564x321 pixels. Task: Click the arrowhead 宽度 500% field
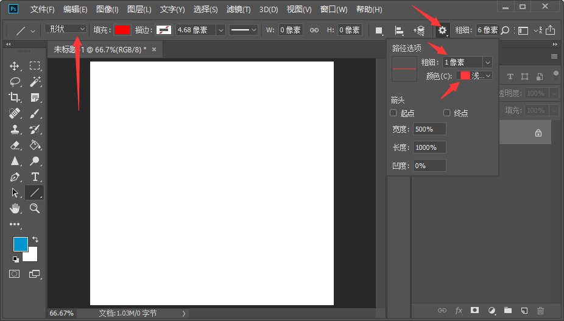429,129
